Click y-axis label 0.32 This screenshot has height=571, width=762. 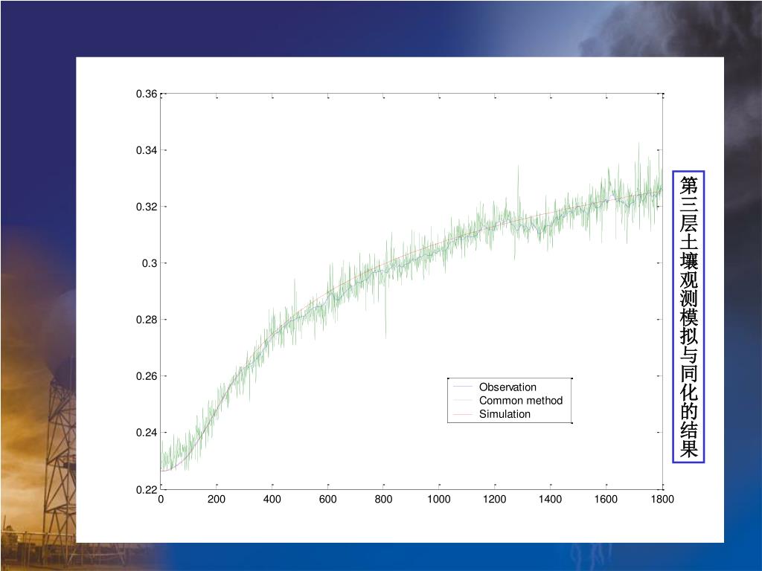[x=147, y=207]
